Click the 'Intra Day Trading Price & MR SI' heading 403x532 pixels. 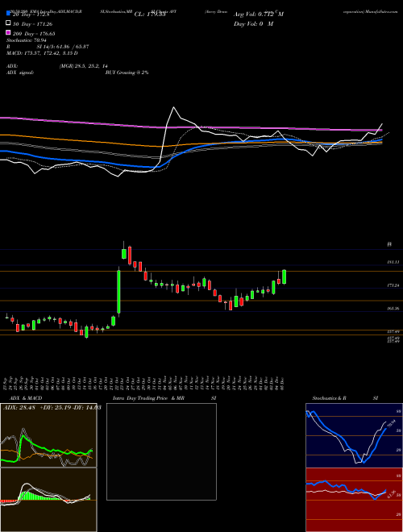[x=164, y=398]
